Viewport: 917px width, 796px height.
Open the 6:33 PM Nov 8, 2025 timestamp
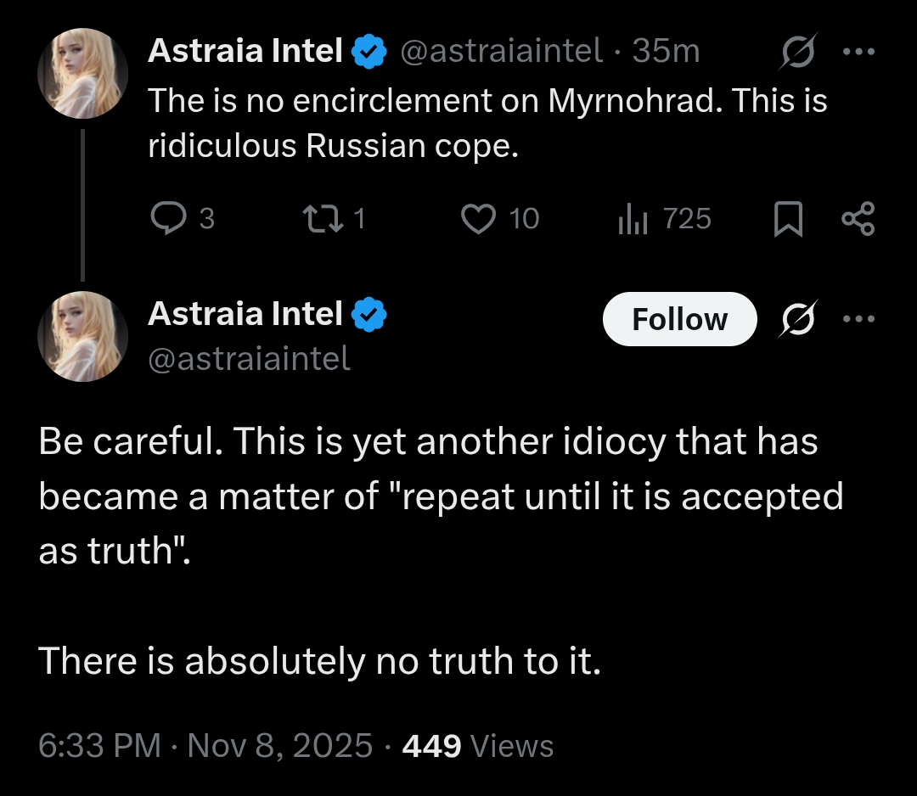tap(205, 746)
